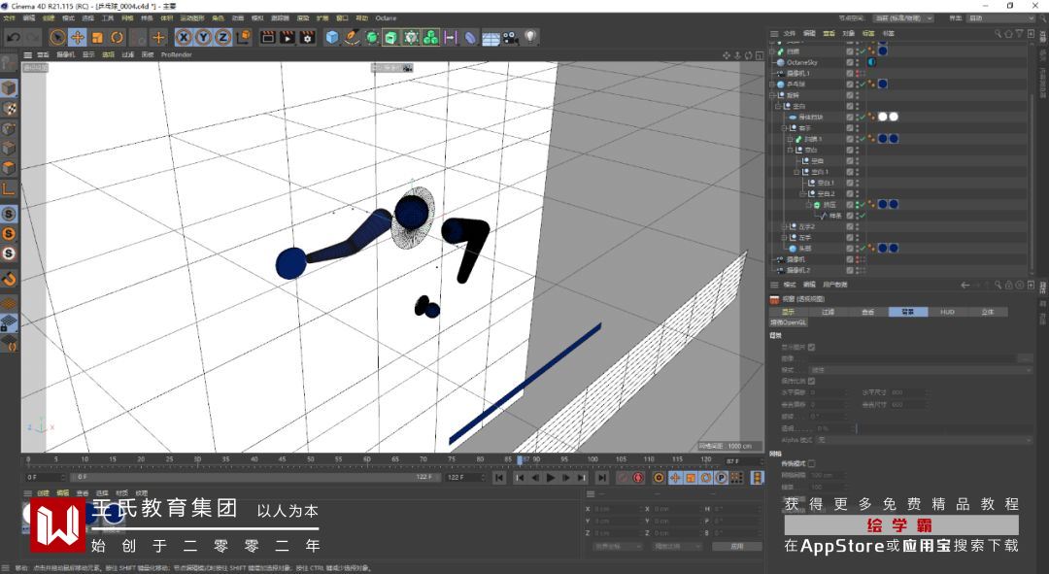Click the current frame marker at 87
Screen dimensions: 1049x574
coord(521,459)
